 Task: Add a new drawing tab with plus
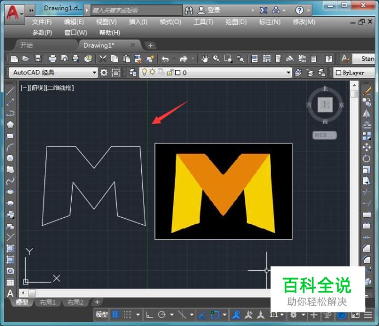(151, 45)
